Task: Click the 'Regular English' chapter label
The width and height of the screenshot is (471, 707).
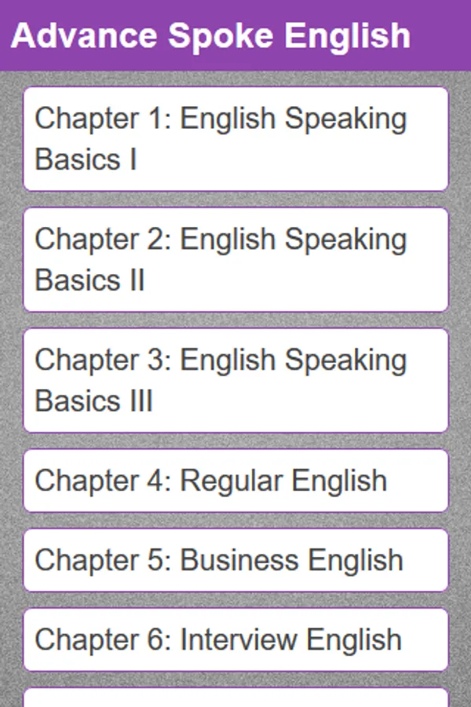Action: click(284, 481)
